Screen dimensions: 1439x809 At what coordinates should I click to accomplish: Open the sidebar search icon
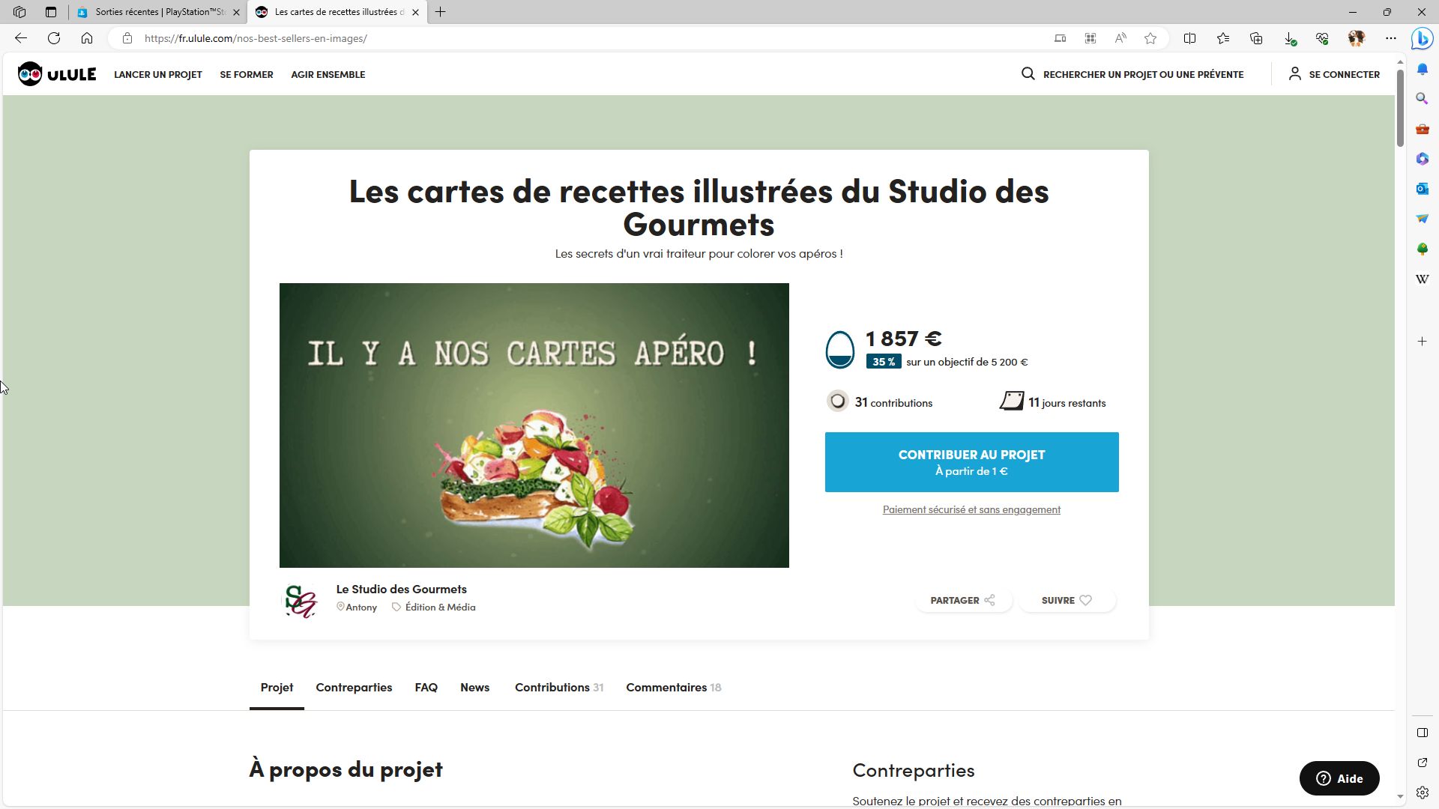click(x=1423, y=99)
